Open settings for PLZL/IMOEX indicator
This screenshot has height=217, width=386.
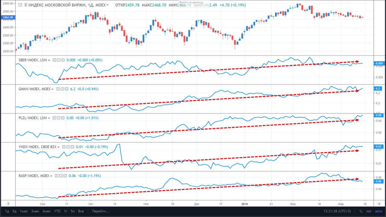[58, 118]
